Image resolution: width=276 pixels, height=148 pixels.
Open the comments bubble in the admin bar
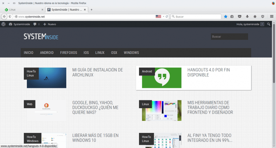(x=36, y=24)
